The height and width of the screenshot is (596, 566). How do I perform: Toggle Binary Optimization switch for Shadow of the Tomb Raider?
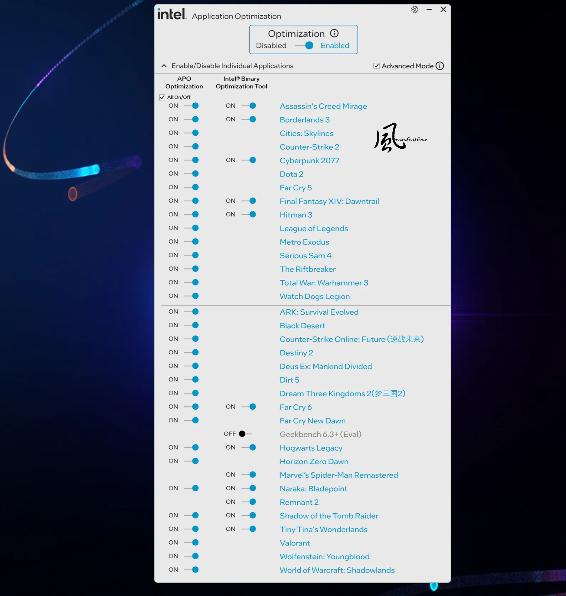pos(249,515)
